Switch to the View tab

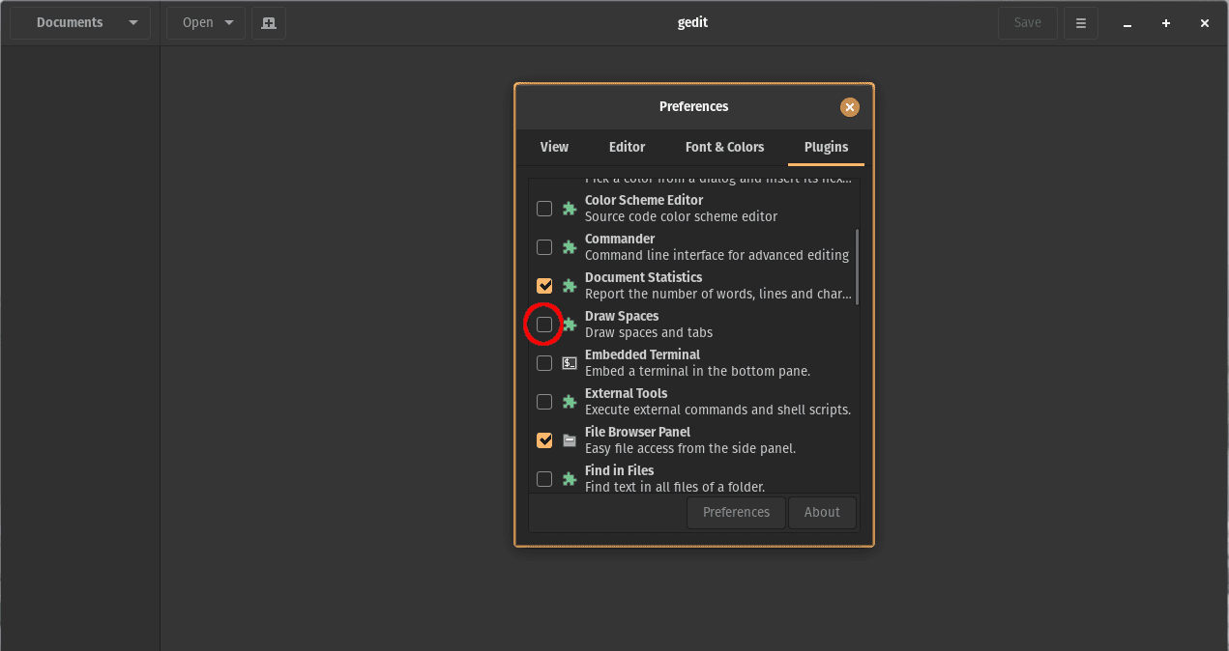click(554, 147)
